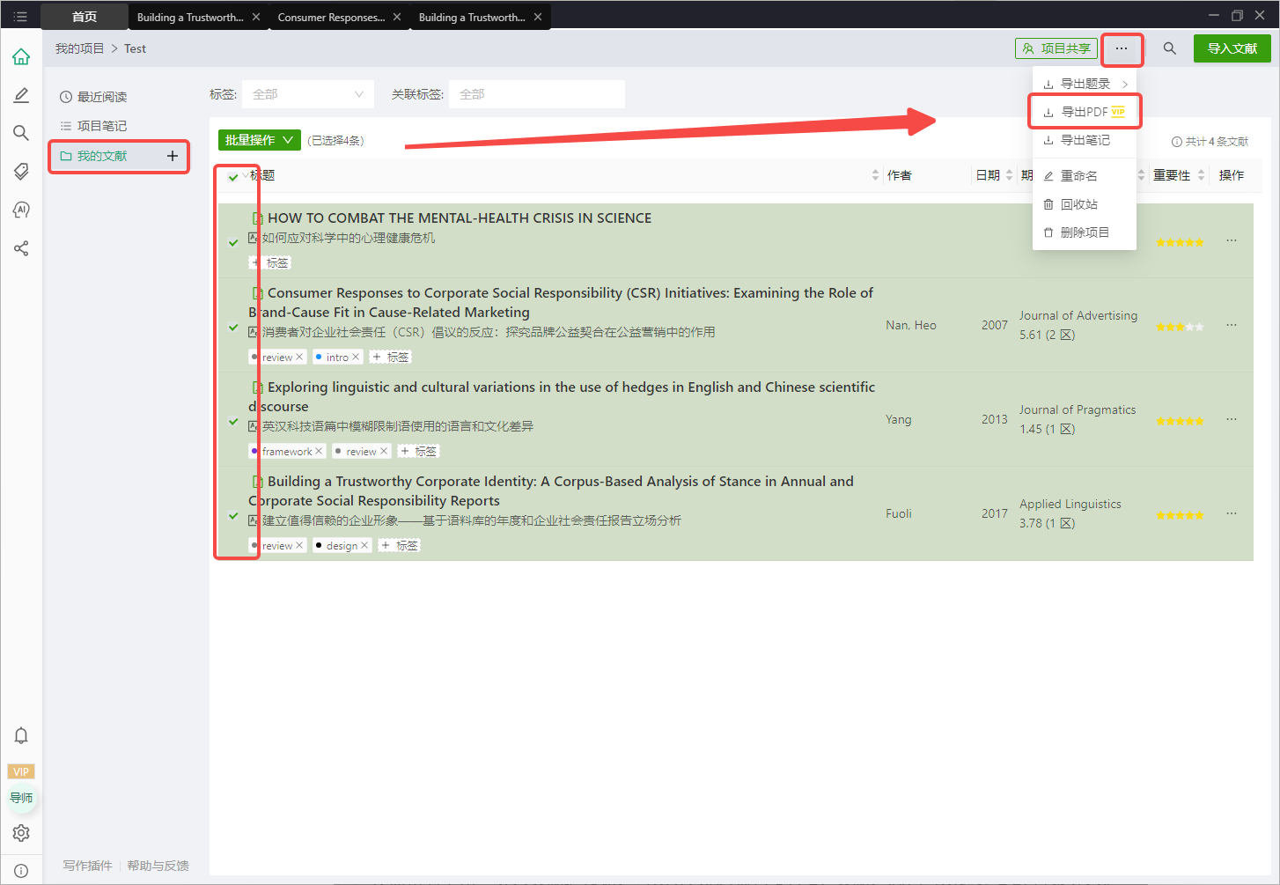Choose 重命名 from the menu
Viewport: 1280px width, 885px height.
click(1085, 176)
